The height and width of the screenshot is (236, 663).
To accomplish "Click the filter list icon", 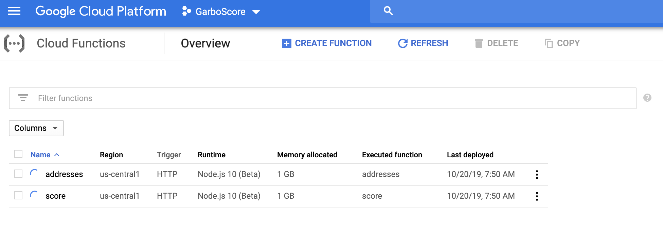I will click(23, 98).
